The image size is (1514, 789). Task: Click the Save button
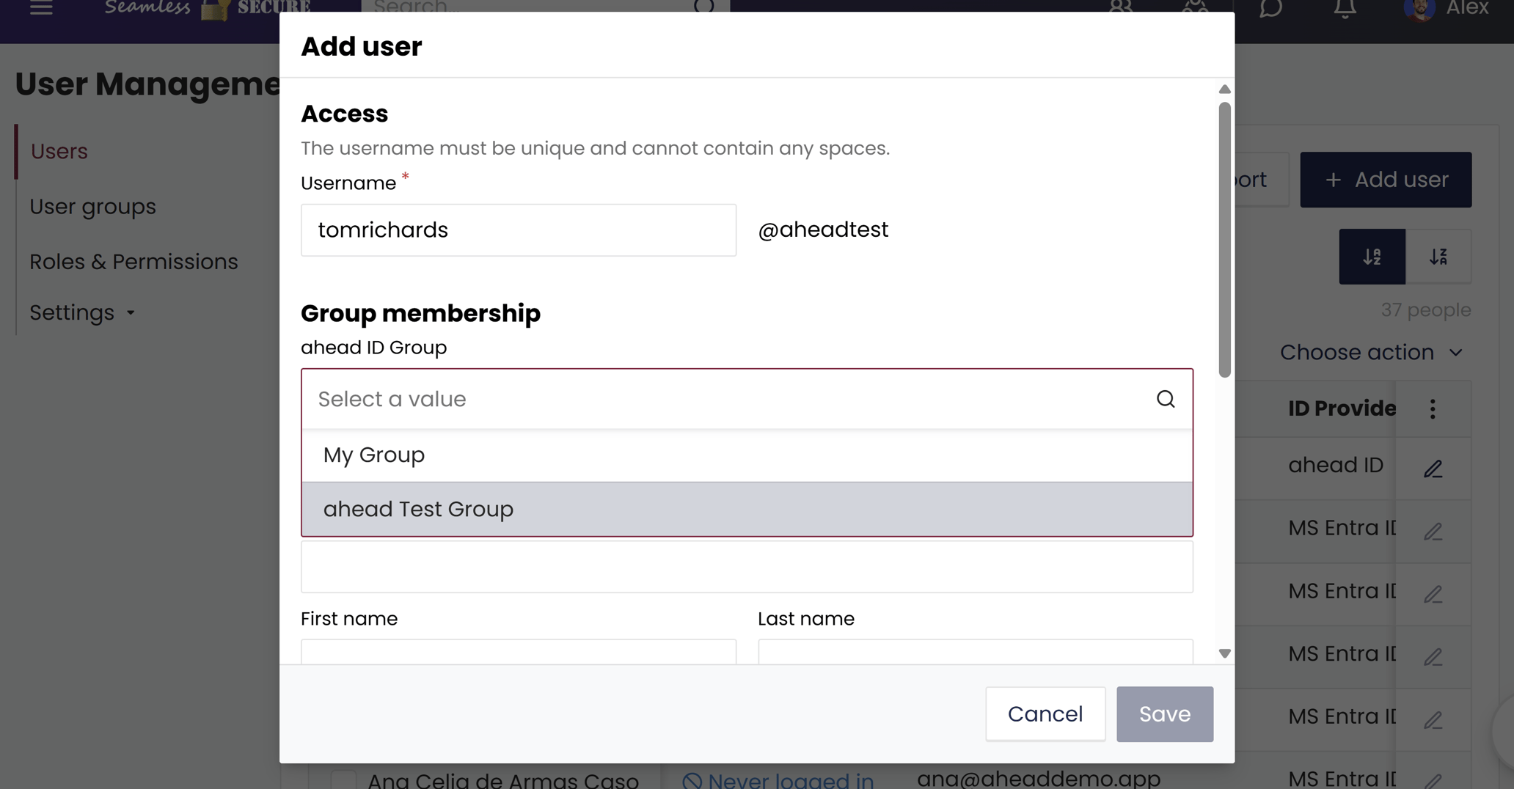(1164, 713)
